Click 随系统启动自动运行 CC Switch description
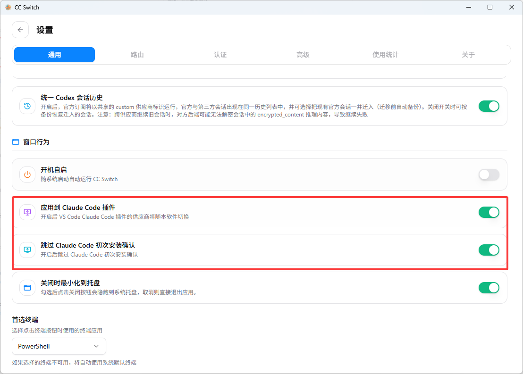The height and width of the screenshot is (374, 523). pos(79,179)
